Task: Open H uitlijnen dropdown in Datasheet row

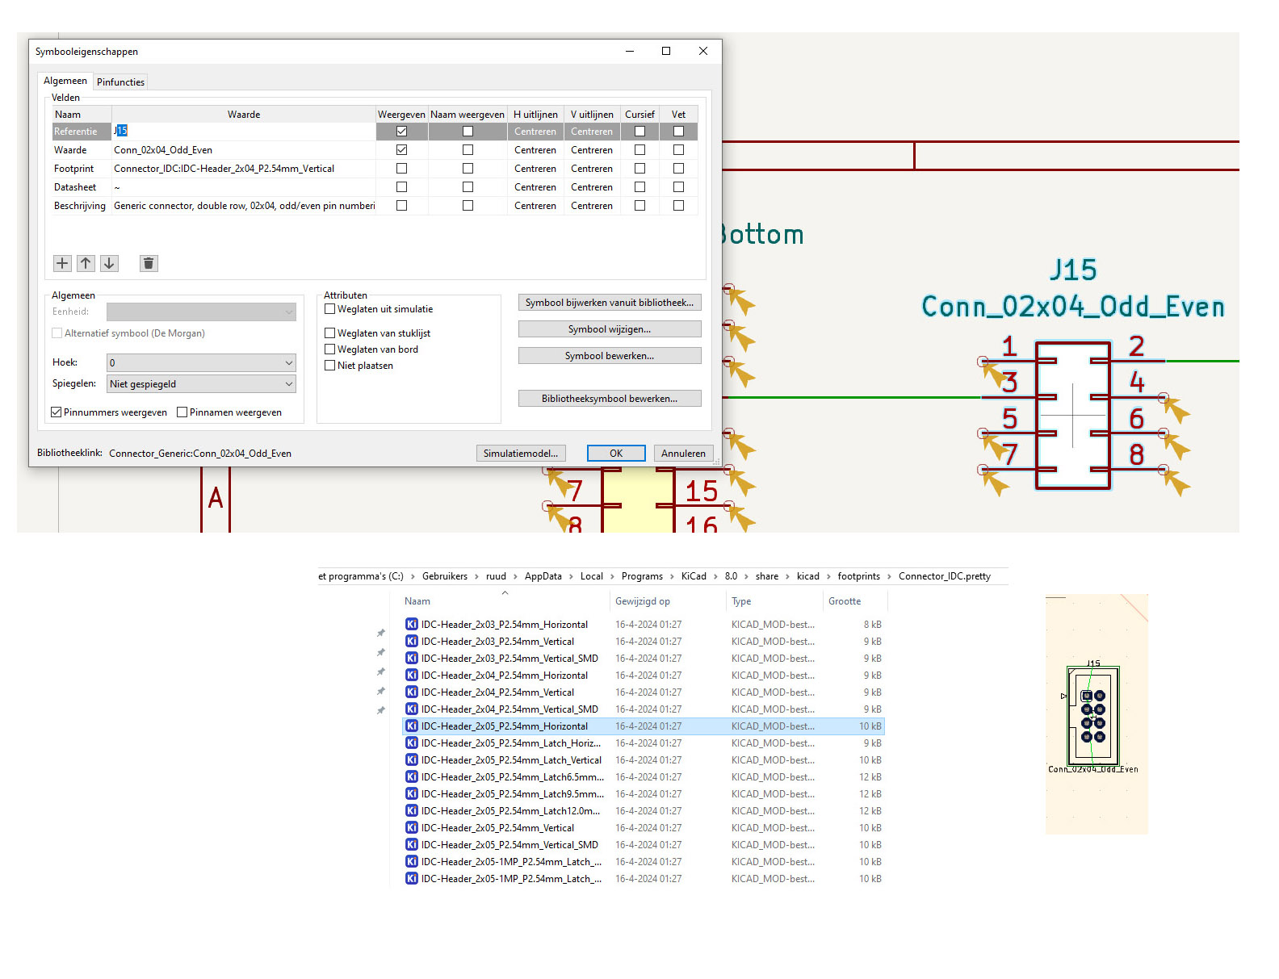Action: click(535, 186)
